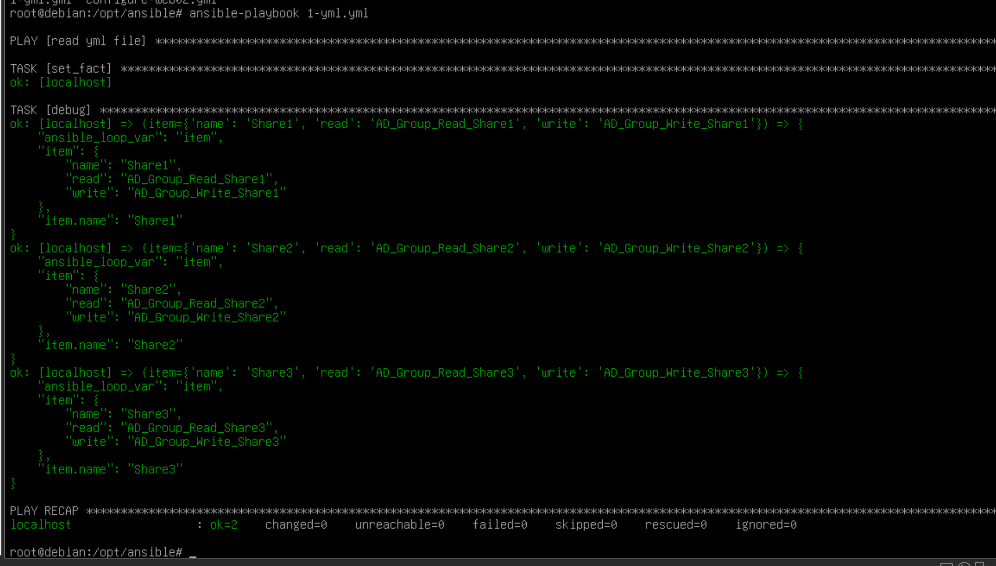
Task: Click the rescued=0 recap value
Action: click(675, 525)
